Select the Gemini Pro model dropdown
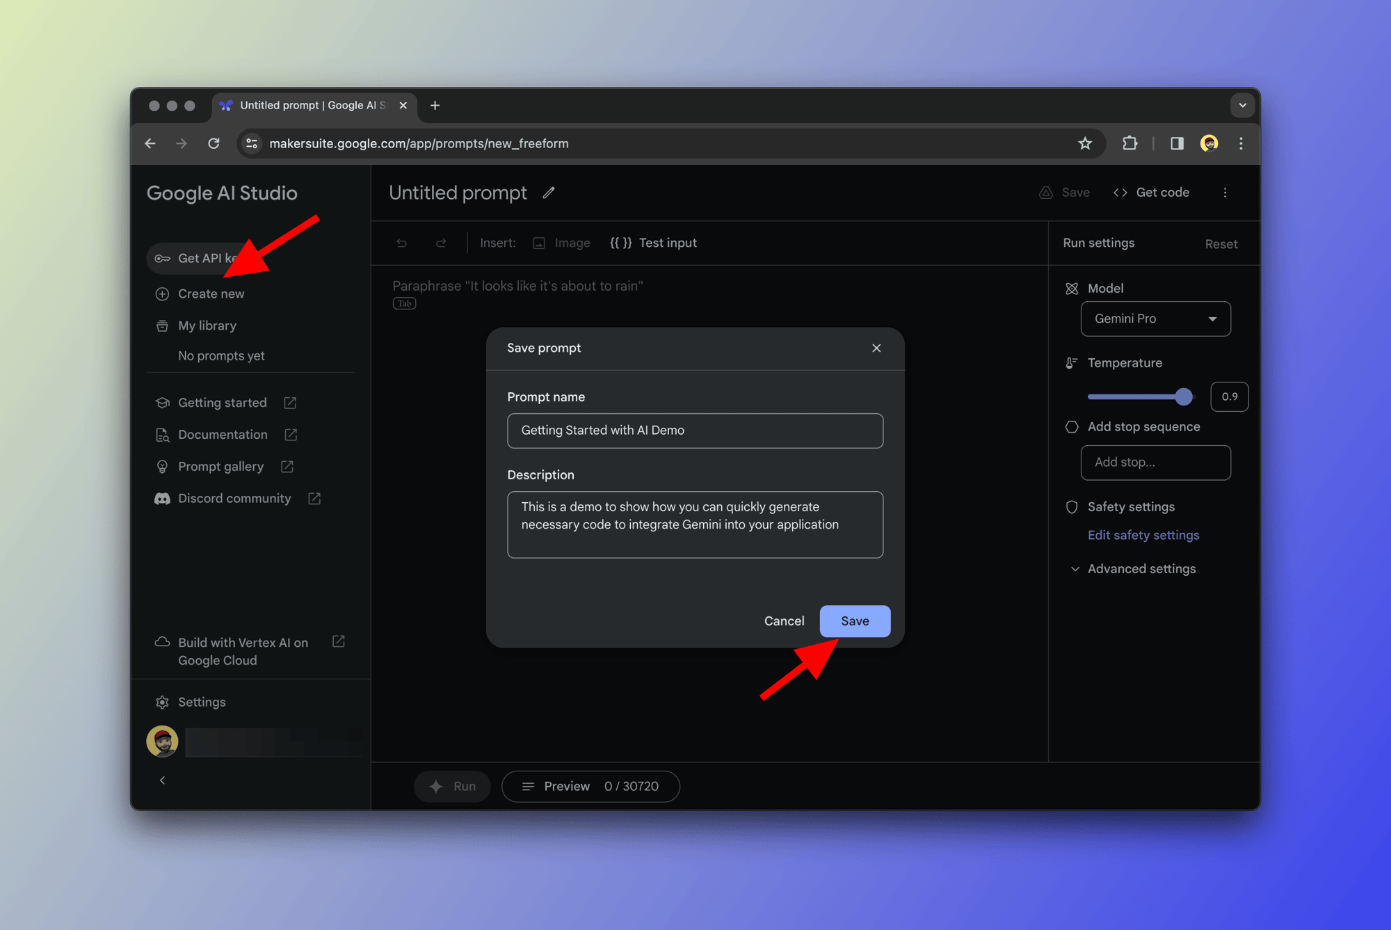The width and height of the screenshot is (1391, 930). click(1155, 319)
